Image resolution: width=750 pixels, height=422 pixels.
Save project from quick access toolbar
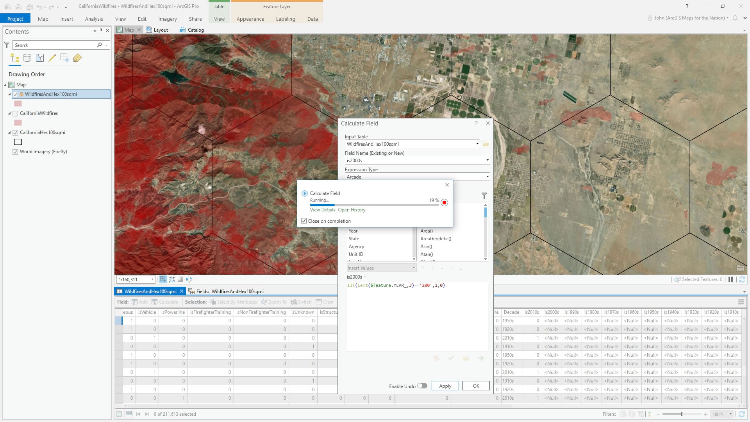click(x=29, y=7)
